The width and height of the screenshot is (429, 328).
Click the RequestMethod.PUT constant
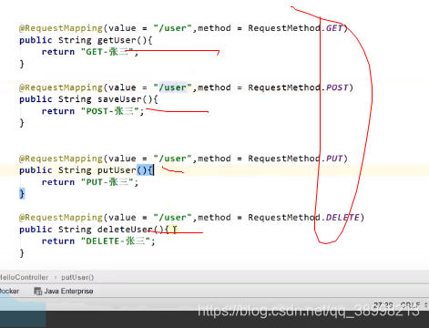334,159
